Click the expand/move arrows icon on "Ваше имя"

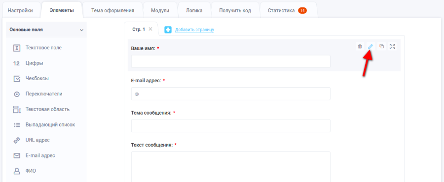(392, 47)
